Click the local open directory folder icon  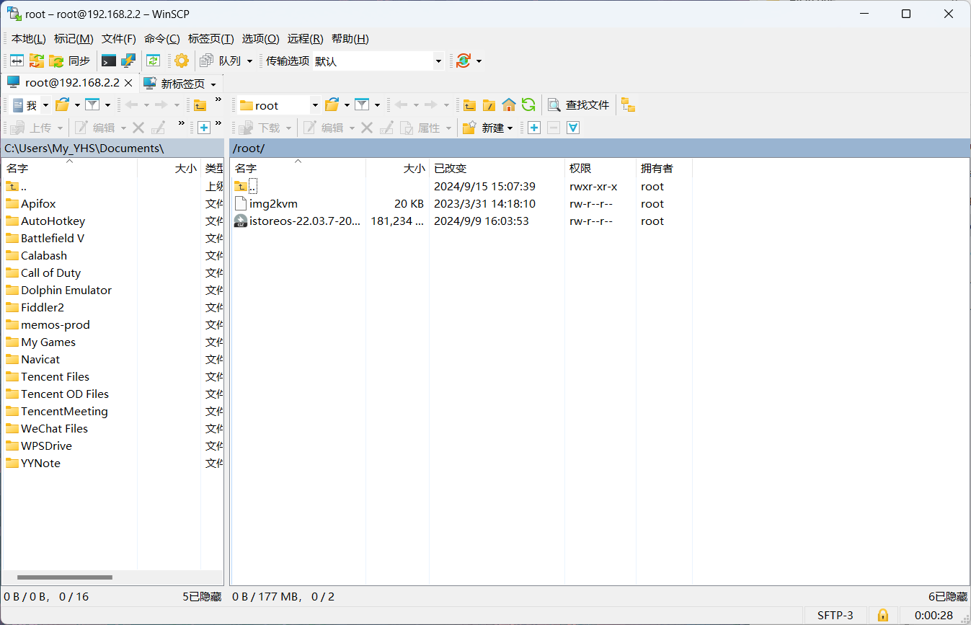(63, 105)
